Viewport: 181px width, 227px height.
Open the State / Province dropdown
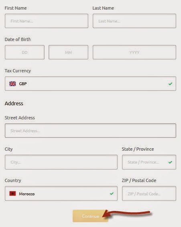(x=149, y=162)
